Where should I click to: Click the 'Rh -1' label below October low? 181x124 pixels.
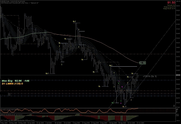pyautogui.click(x=124, y=107)
